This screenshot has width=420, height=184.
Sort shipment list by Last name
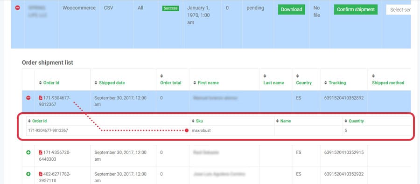click(x=273, y=80)
